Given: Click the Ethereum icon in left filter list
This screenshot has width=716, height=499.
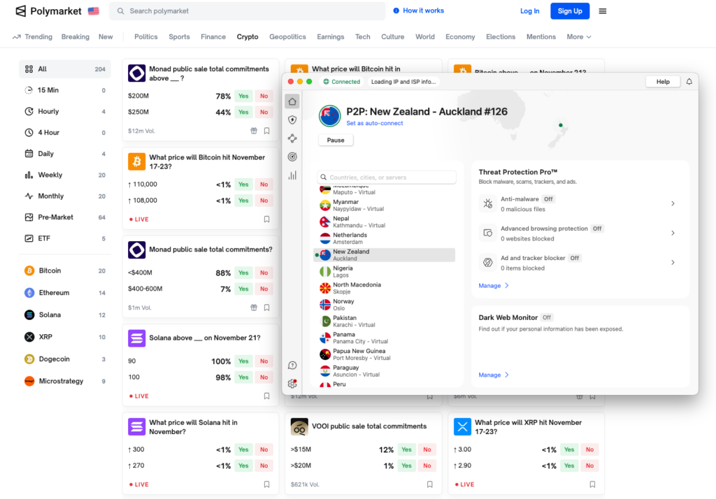Looking at the screenshot, I should tap(29, 293).
